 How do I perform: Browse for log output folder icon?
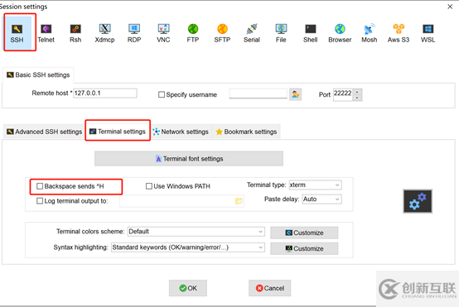pos(239,201)
